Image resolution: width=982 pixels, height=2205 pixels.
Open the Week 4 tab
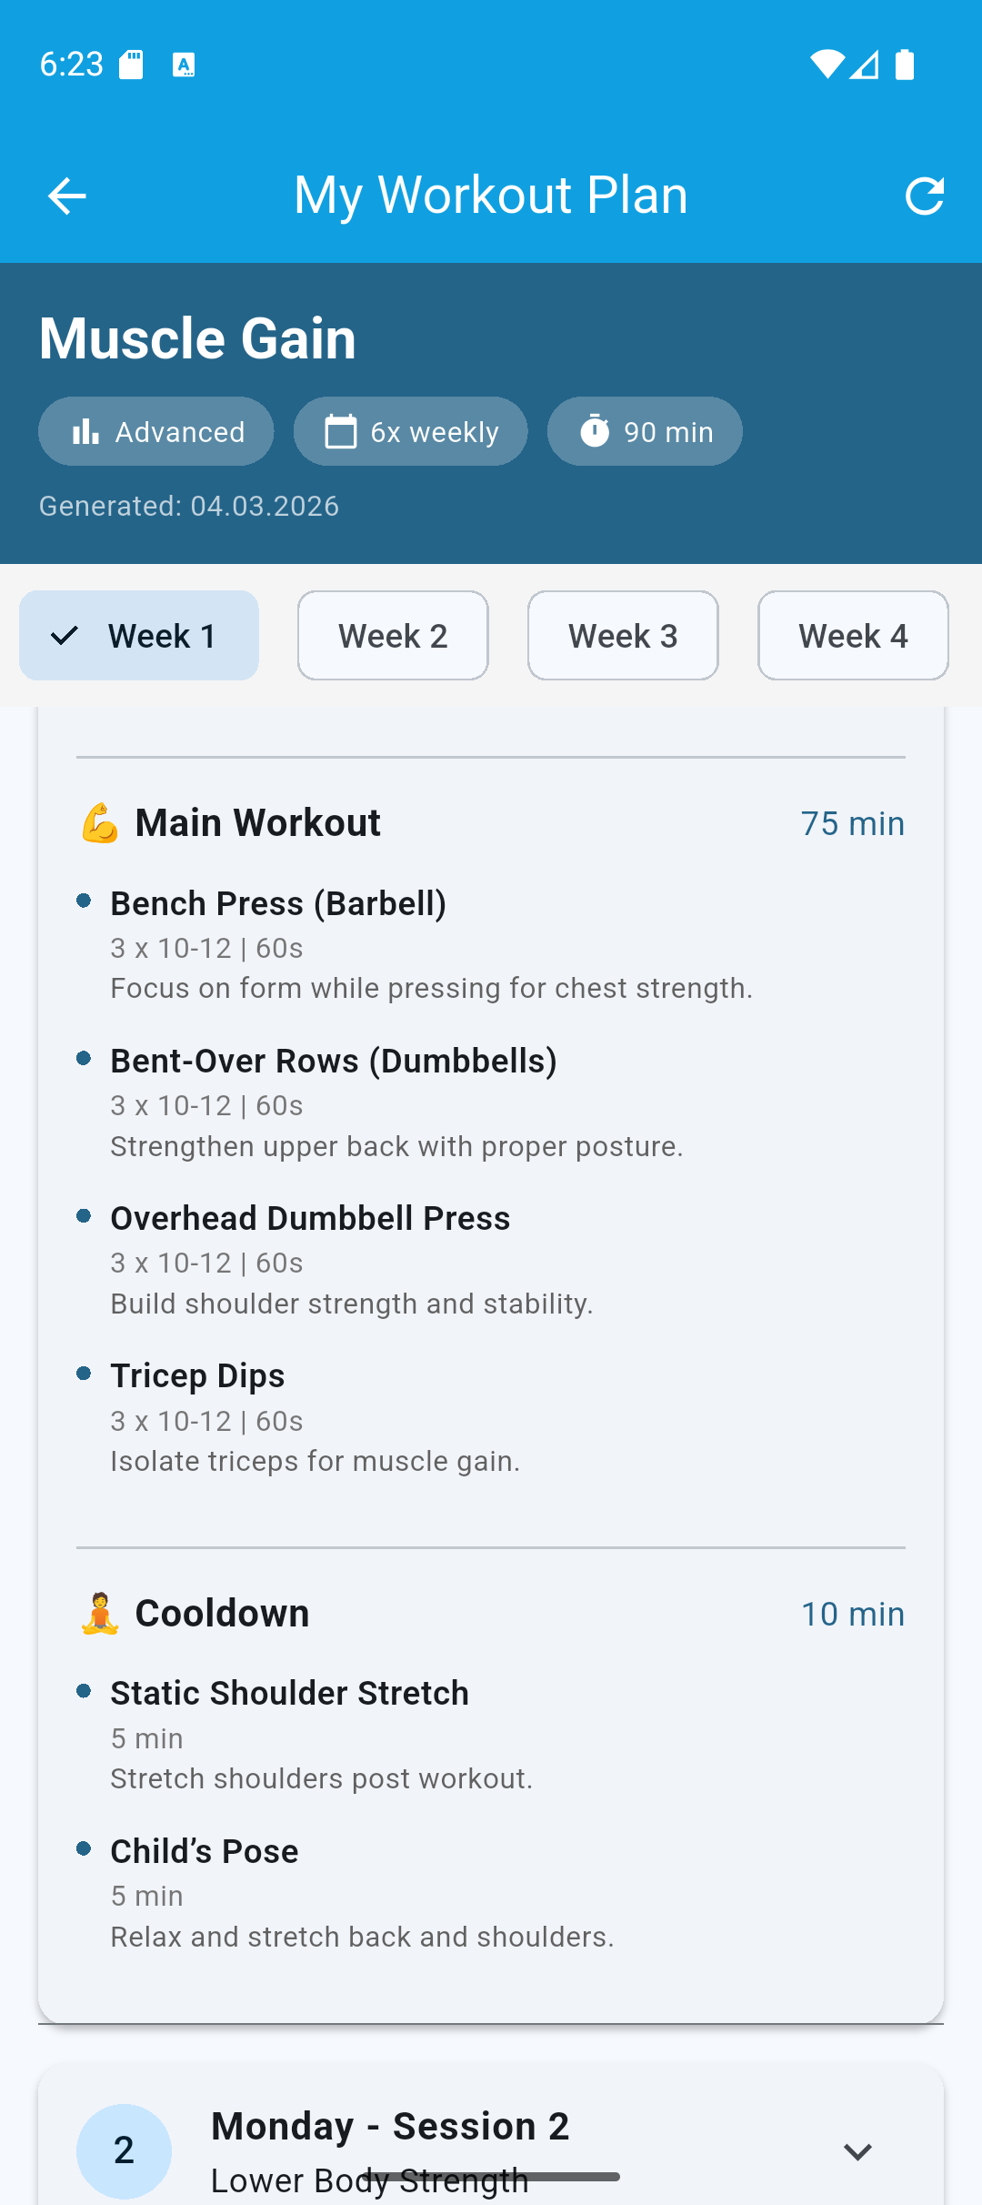pyautogui.click(x=852, y=635)
